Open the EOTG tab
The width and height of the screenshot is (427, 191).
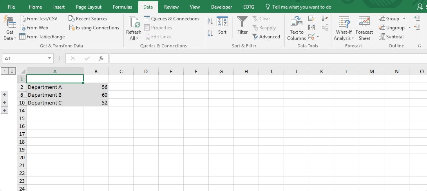point(249,7)
